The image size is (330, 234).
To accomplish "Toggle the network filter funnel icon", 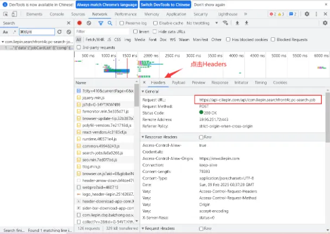I will click(101, 23).
